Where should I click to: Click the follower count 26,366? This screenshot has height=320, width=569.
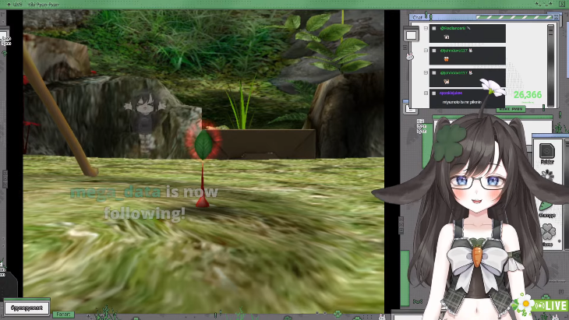[527, 95]
